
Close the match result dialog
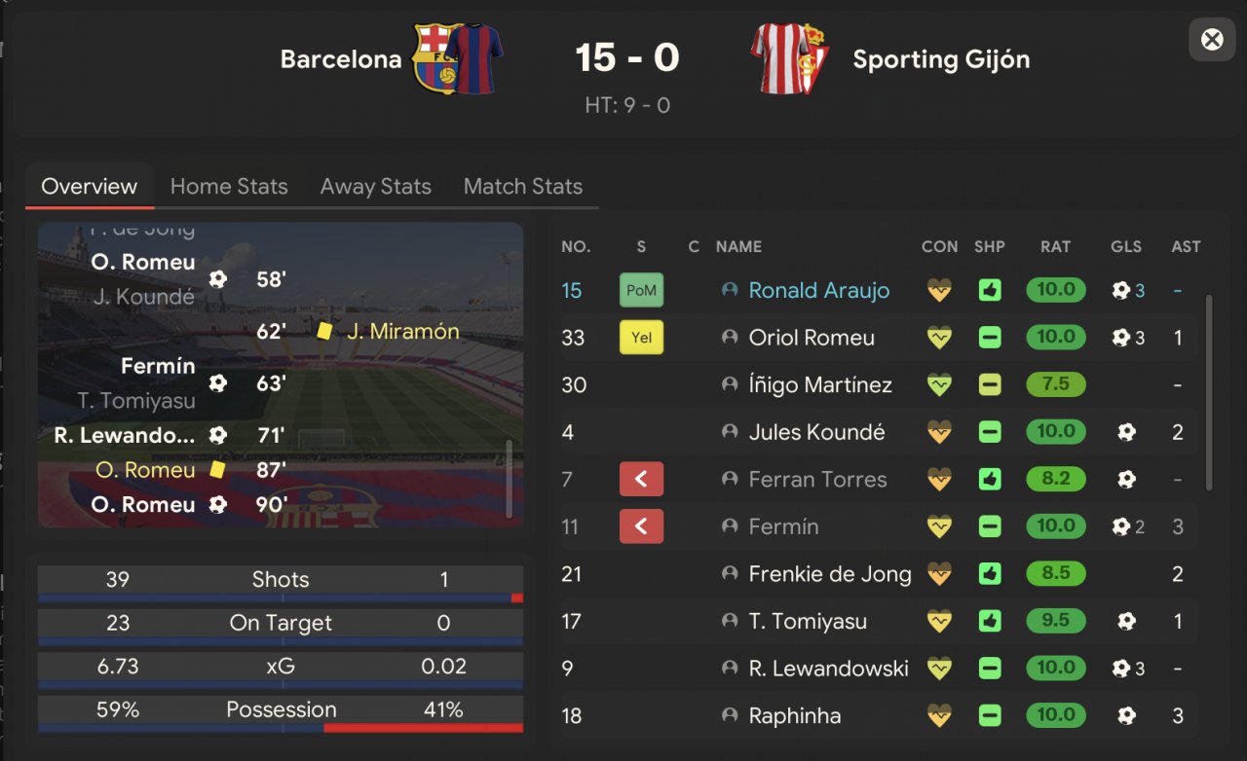tap(1212, 40)
